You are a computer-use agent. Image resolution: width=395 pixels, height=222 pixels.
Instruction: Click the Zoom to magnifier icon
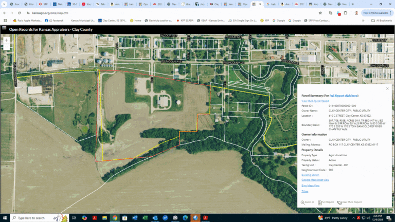click(x=303, y=202)
